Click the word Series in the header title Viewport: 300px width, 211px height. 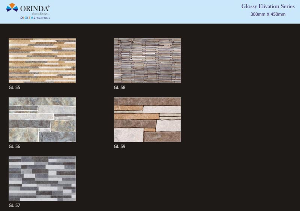[287, 6]
